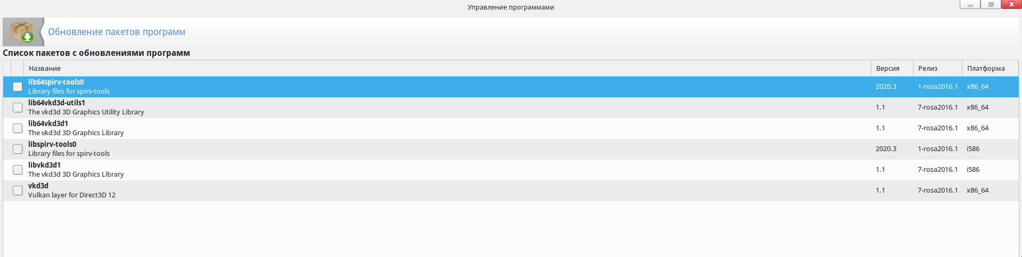The image size is (1022, 257).
Task: Click the Обновление пакетов программ heading
Action: tap(117, 32)
